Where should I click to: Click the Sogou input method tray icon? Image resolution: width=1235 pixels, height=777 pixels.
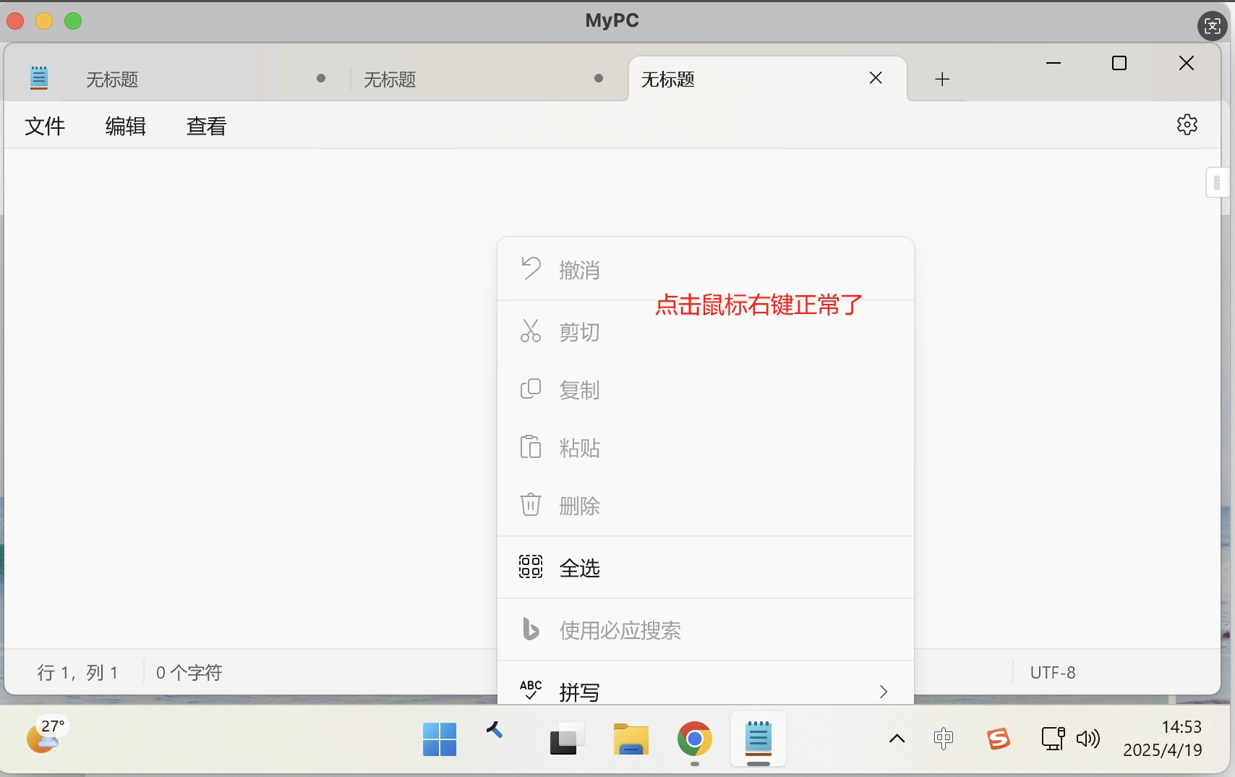(998, 739)
